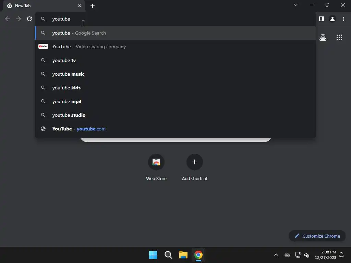Click the muted volume tray icon
This screenshot has width=351, height=263.
click(x=307, y=255)
